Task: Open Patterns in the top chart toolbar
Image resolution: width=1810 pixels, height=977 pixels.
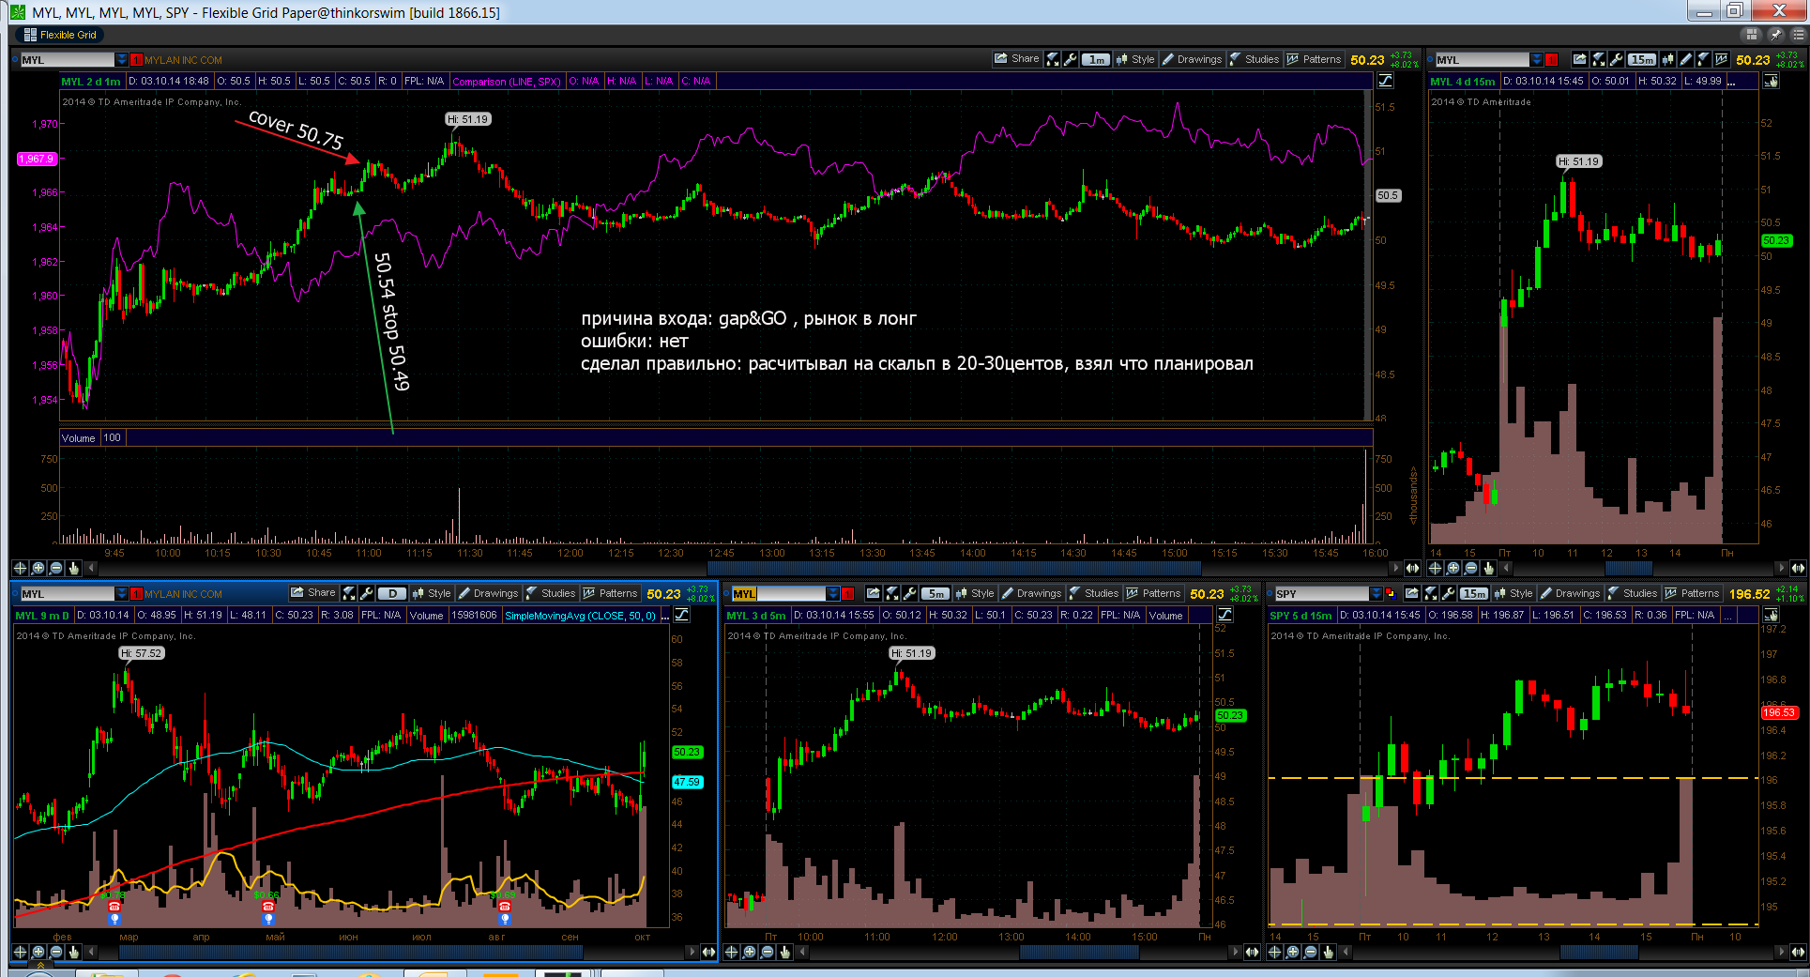Action: [x=1314, y=59]
